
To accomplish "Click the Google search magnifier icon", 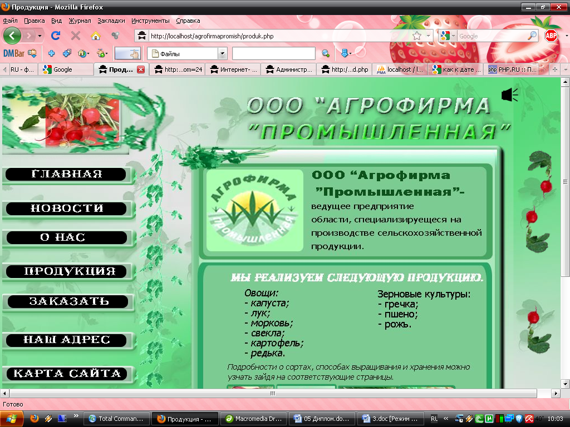I will [x=532, y=36].
